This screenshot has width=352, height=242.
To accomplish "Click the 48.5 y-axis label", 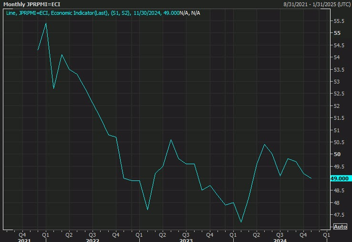I will (339, 190).
